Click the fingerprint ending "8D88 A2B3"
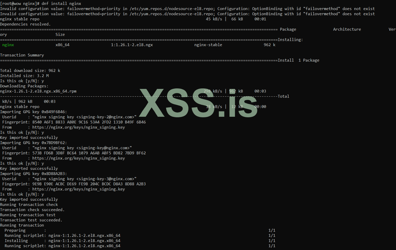Image resolution: width=396 pixels, height=250 pixels. (89, 184)
